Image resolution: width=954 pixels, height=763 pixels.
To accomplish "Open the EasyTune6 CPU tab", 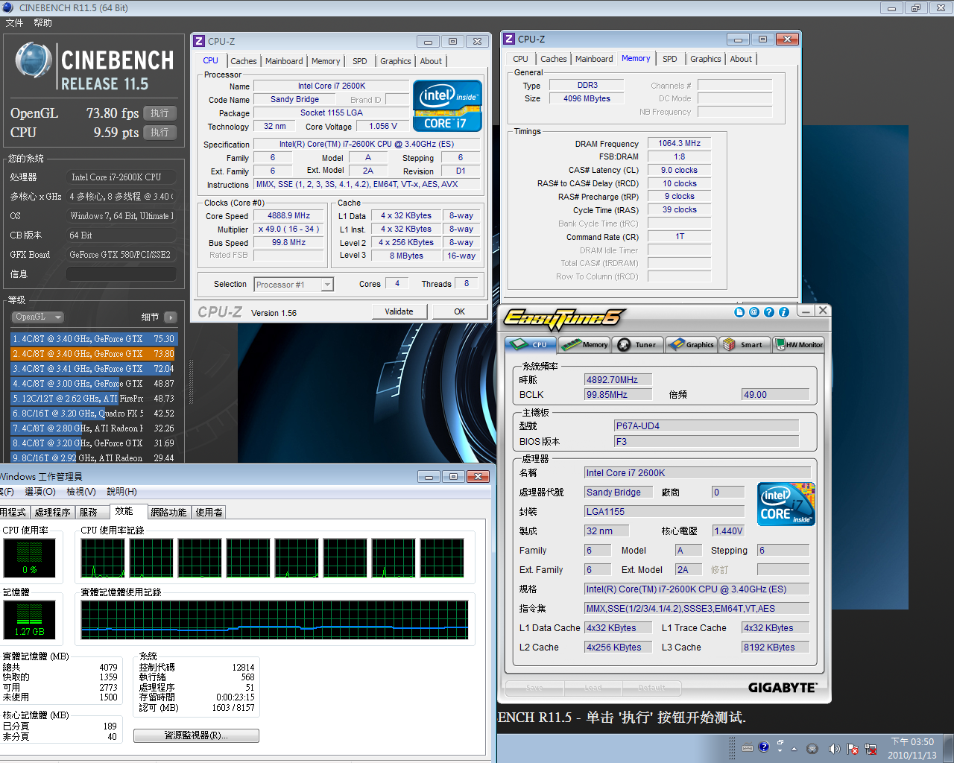I will click(530, 344).
